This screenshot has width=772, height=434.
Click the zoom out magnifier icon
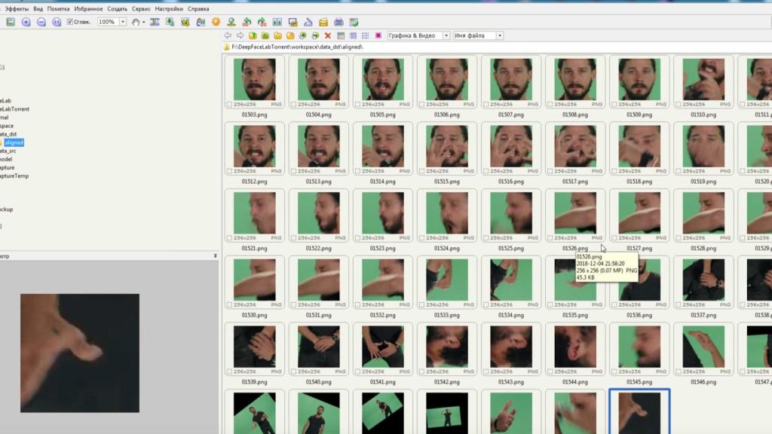click(41, 22)
